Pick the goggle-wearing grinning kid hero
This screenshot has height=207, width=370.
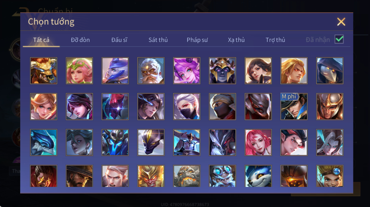330,176
